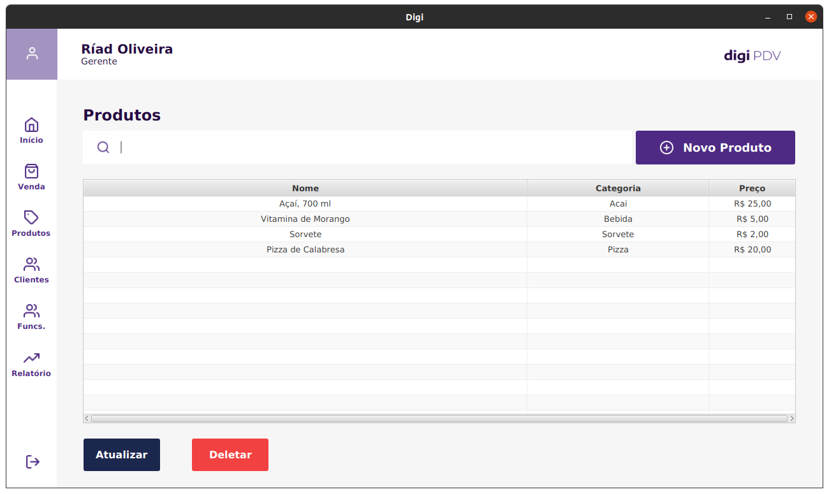Open the Relatório trend chart icon
829x494 pixels.
(31, 358)
